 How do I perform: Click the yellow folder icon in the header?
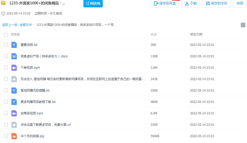coord(3,3)
